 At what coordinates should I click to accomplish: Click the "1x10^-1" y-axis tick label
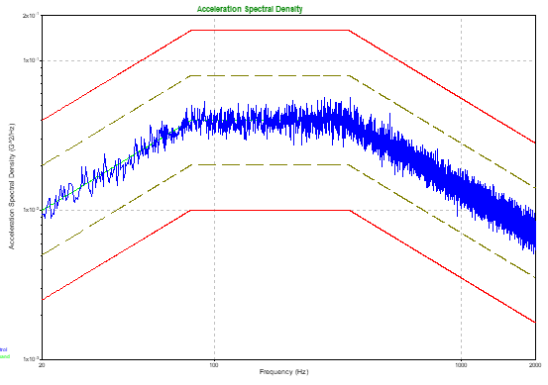(31, 60)
